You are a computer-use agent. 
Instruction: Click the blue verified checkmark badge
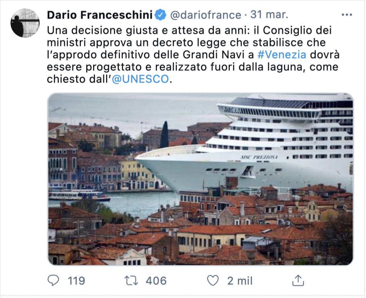click(x=160, y=14)
